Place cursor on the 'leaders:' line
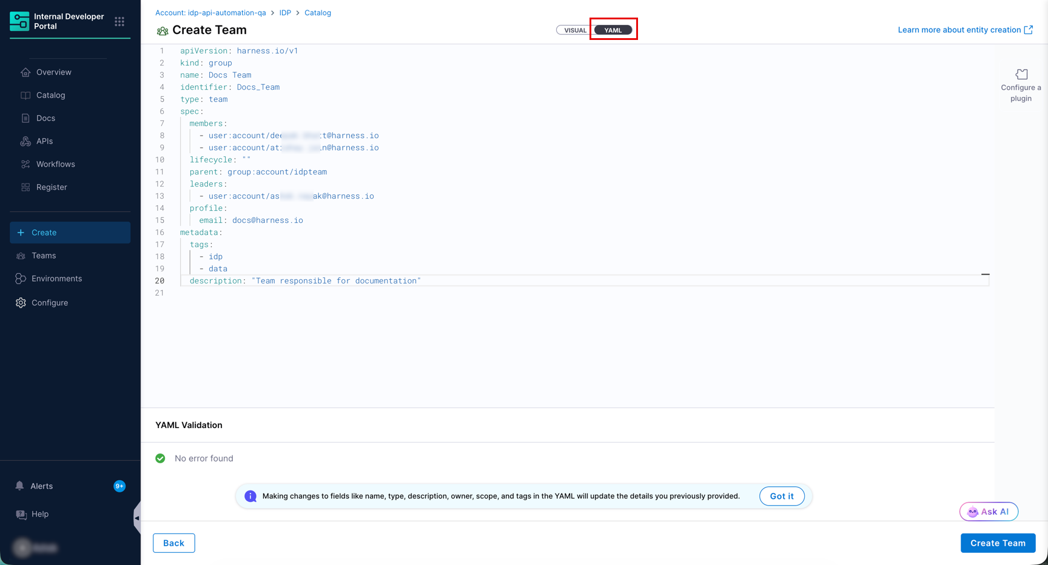1048x565 pixels. pos(208,184)
